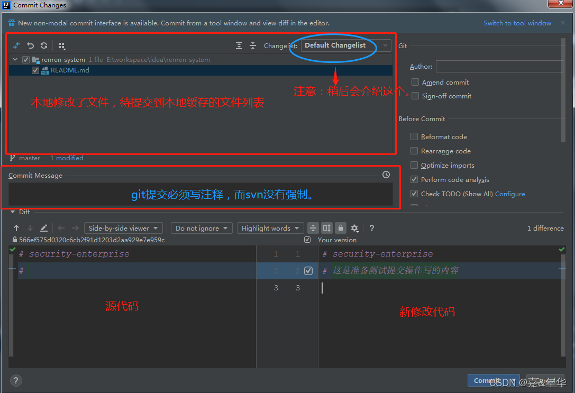575x393 pixels.
Task: Click the Rollback icon
Action: click(31, 45)
